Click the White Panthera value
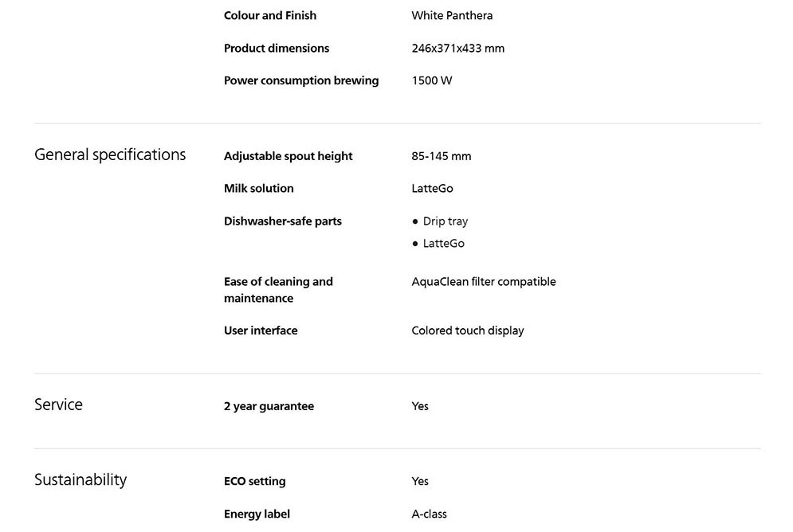 452,15
